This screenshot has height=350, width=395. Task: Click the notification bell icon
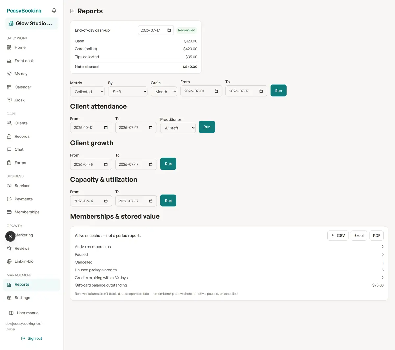(x=54, y=11)
